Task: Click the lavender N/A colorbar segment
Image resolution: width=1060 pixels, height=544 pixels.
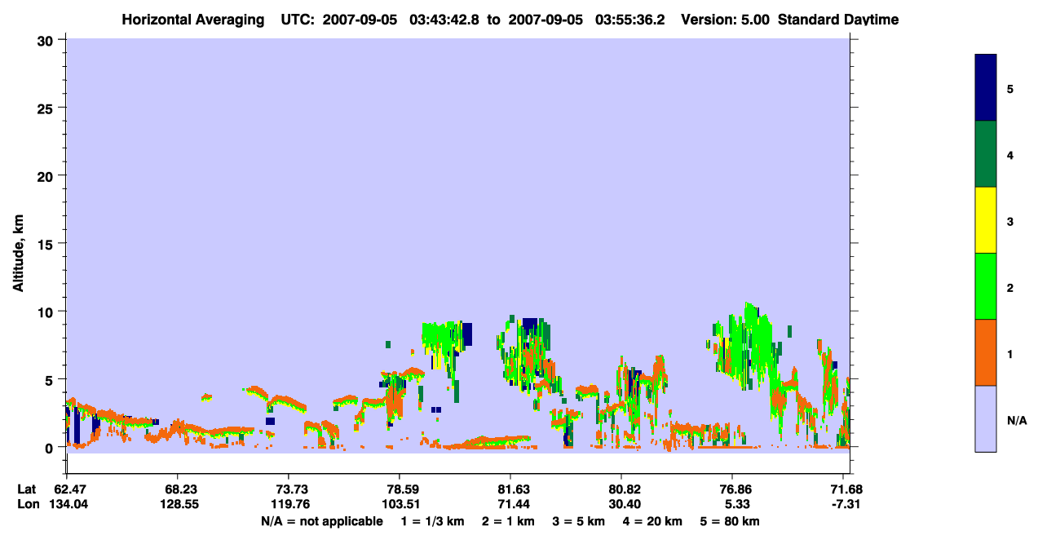Action: 986,418
